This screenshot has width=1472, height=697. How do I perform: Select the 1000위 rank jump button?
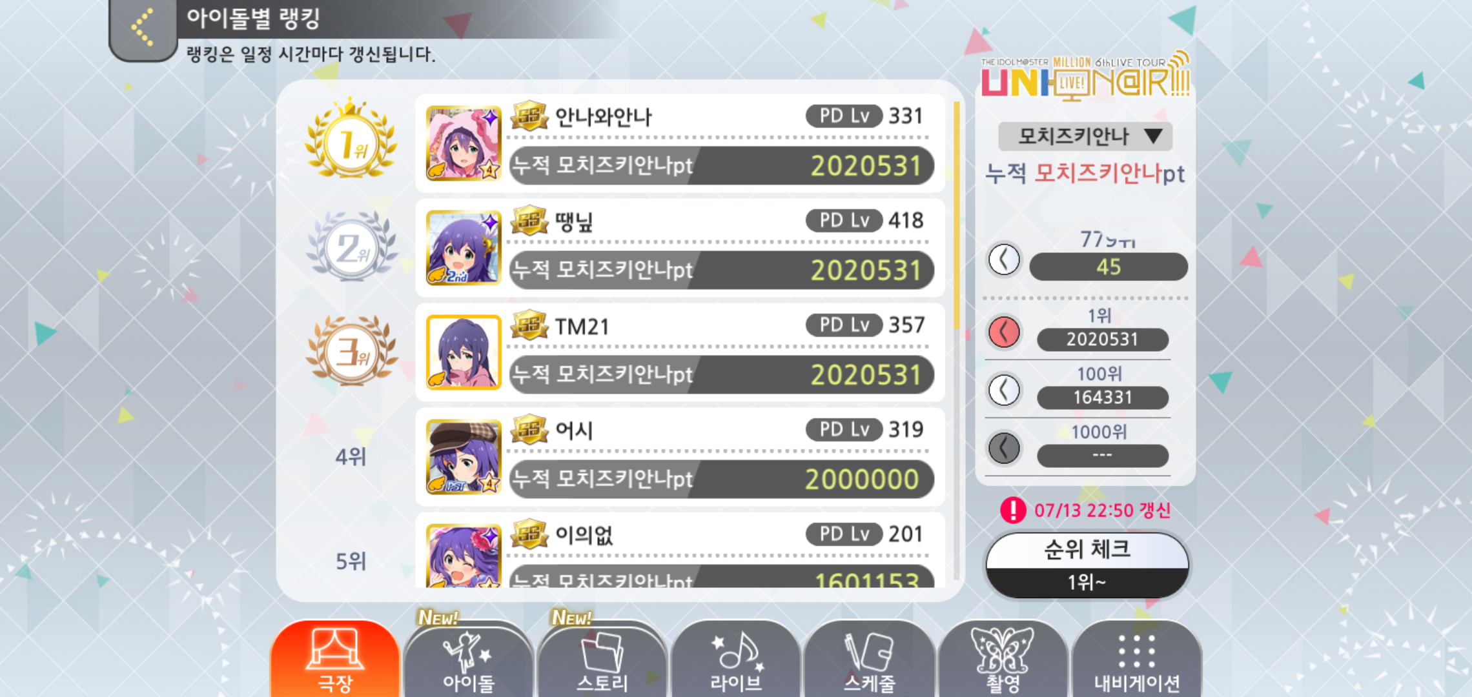(x=1004, y=448)
